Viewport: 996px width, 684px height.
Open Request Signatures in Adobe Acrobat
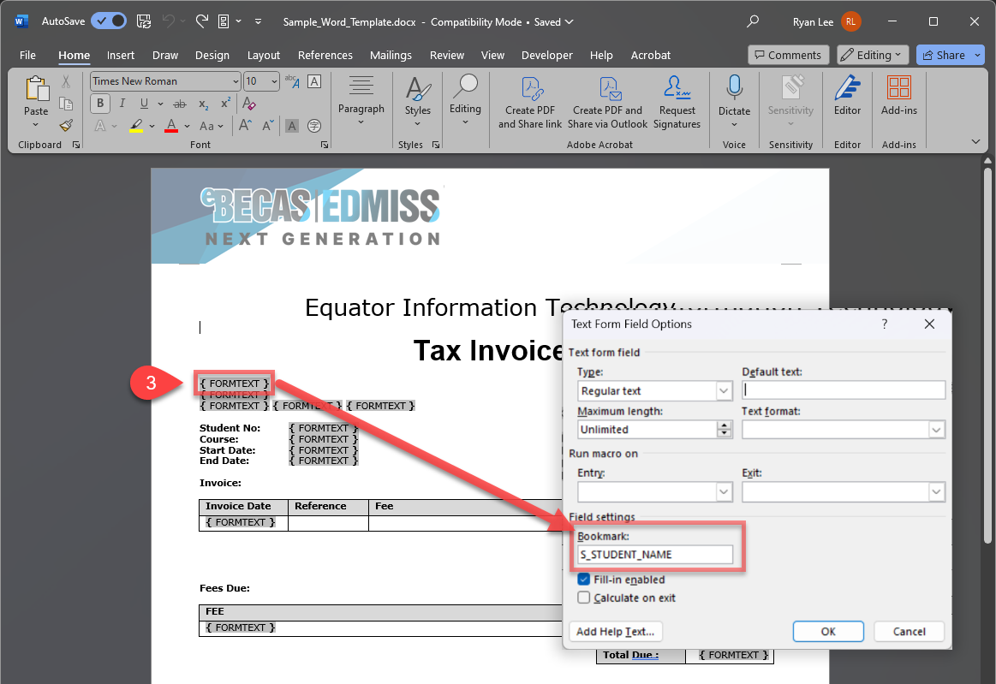tap(677, 102)
